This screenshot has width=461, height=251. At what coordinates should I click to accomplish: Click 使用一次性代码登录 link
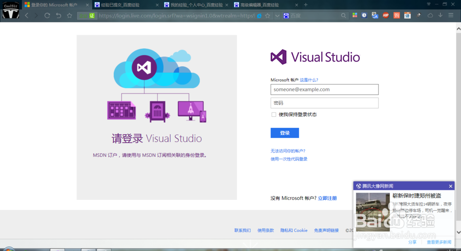(289, 159)
